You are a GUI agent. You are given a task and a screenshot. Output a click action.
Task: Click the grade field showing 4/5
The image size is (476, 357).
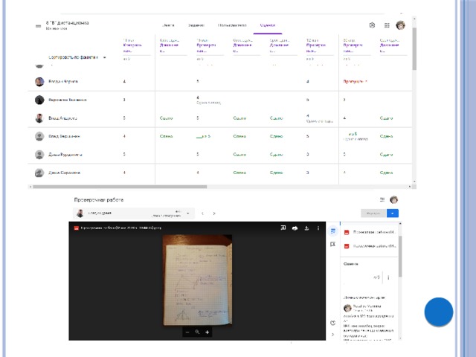(x=364, y=277)
